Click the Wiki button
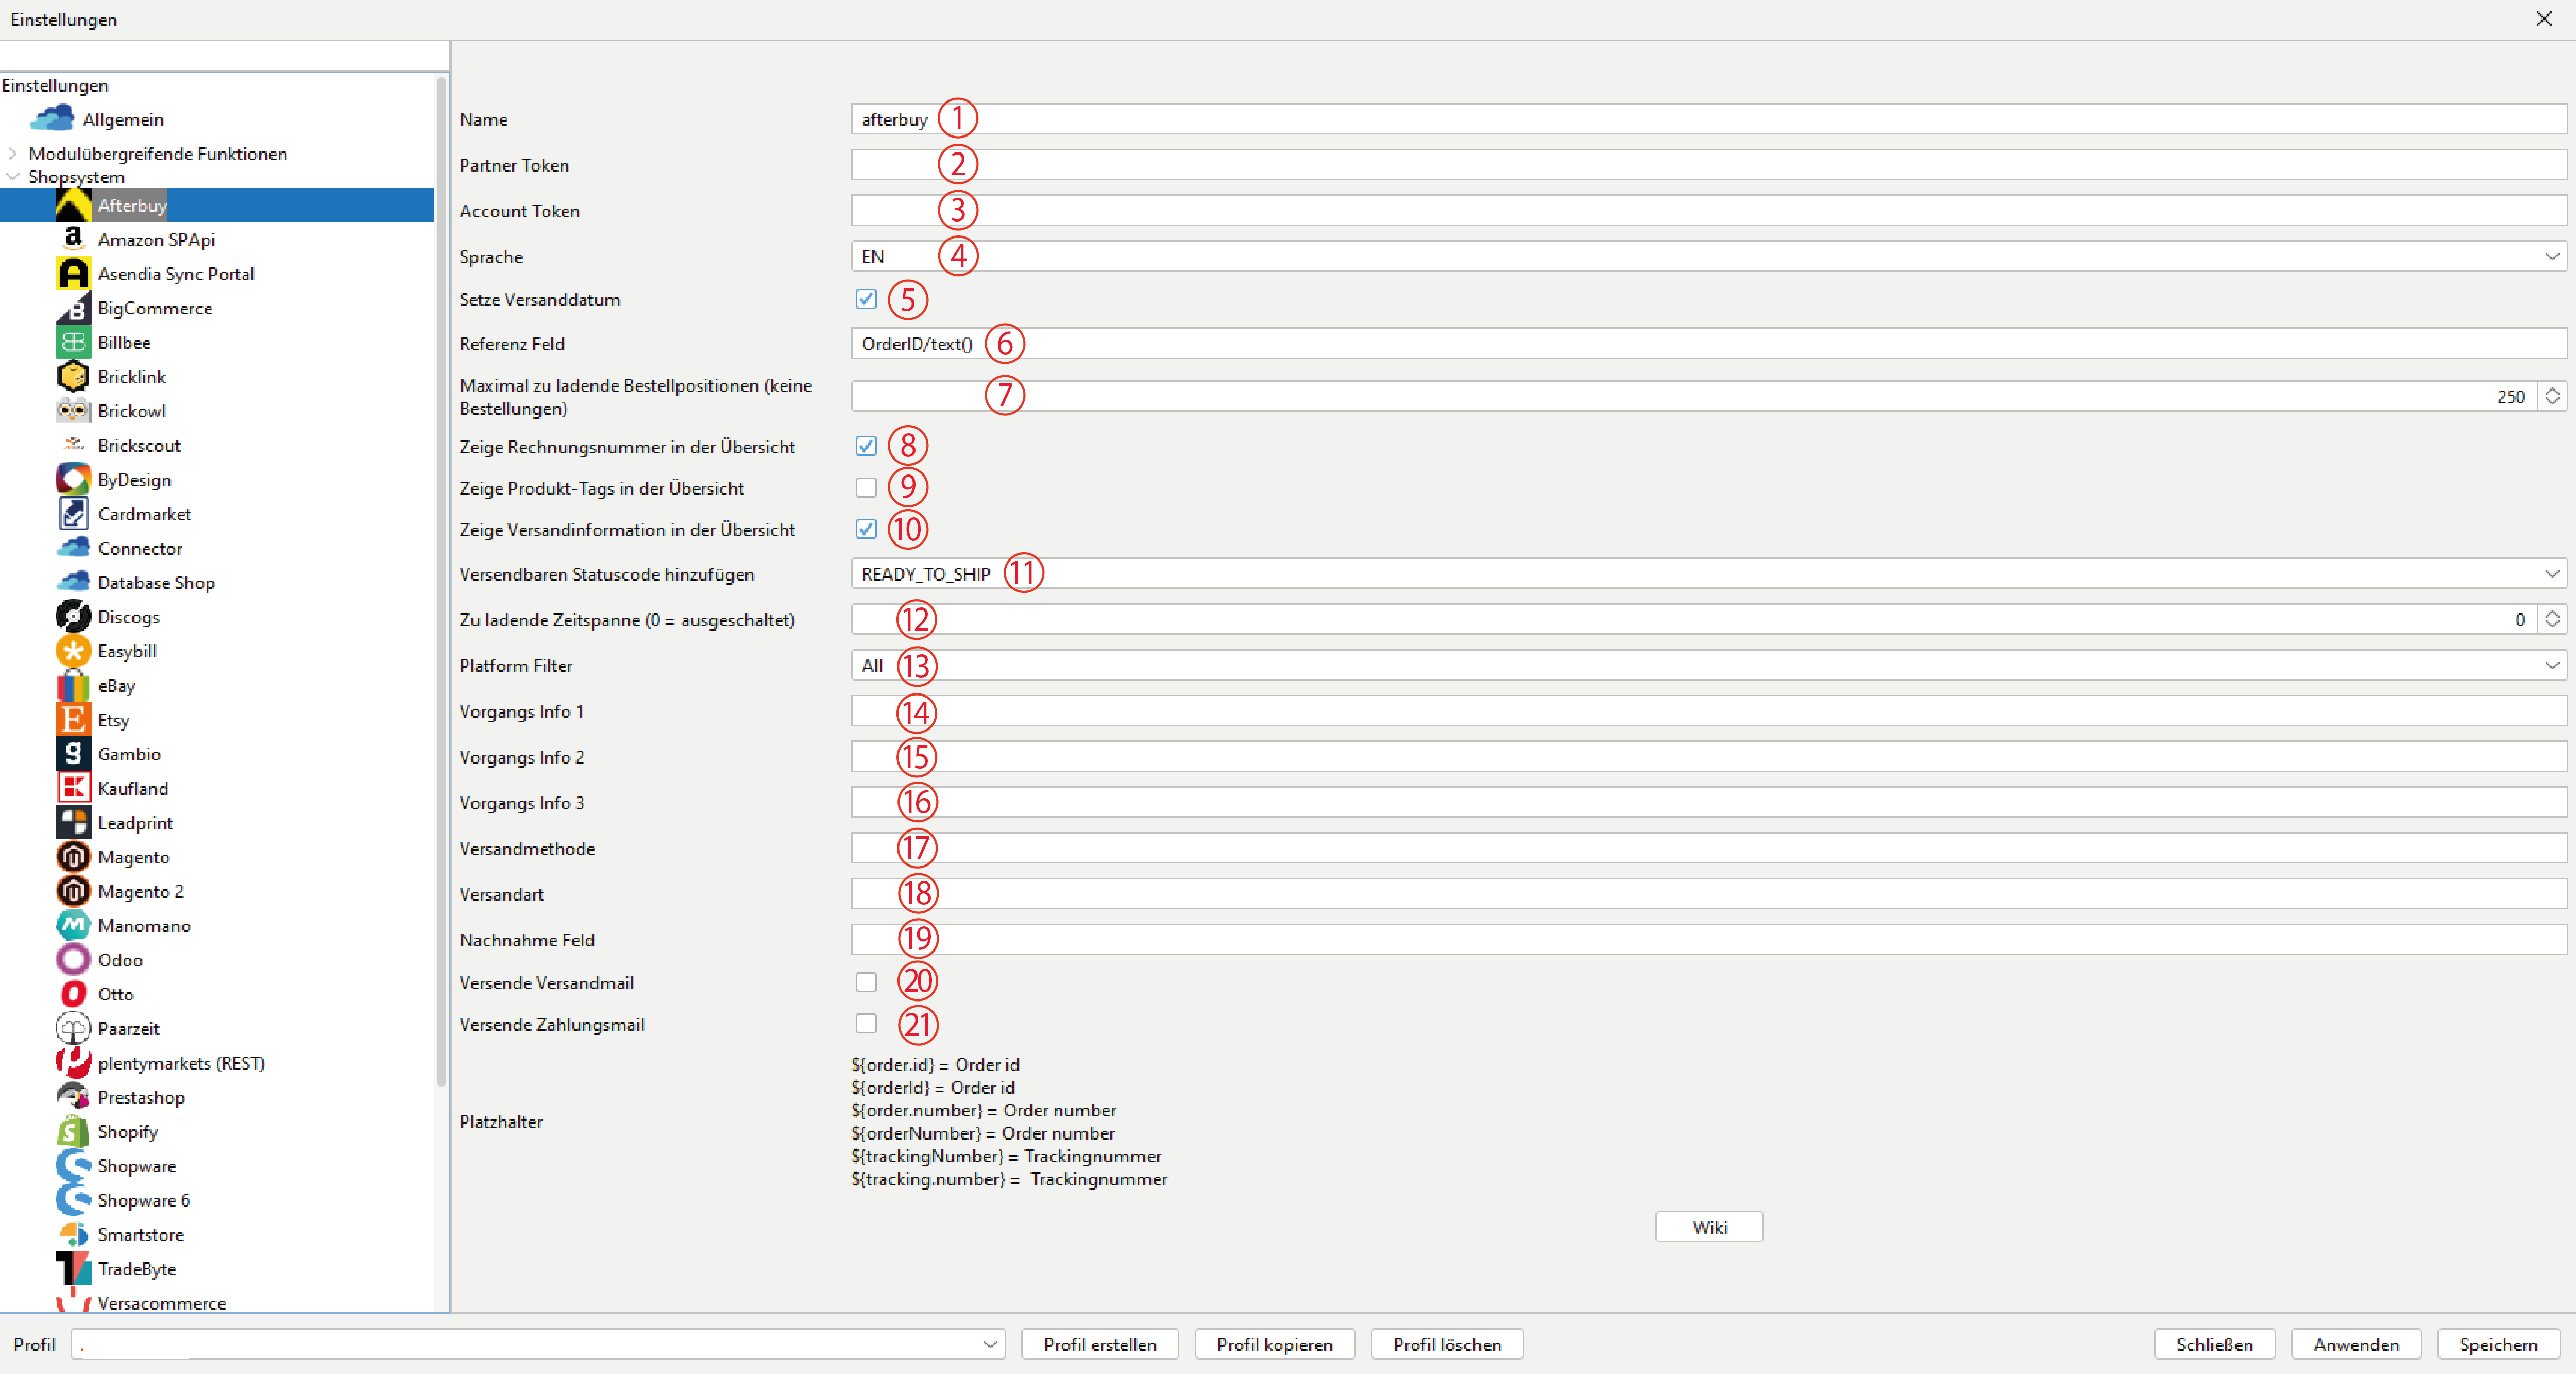 pyautogui.click(x=1709, y=1227)
